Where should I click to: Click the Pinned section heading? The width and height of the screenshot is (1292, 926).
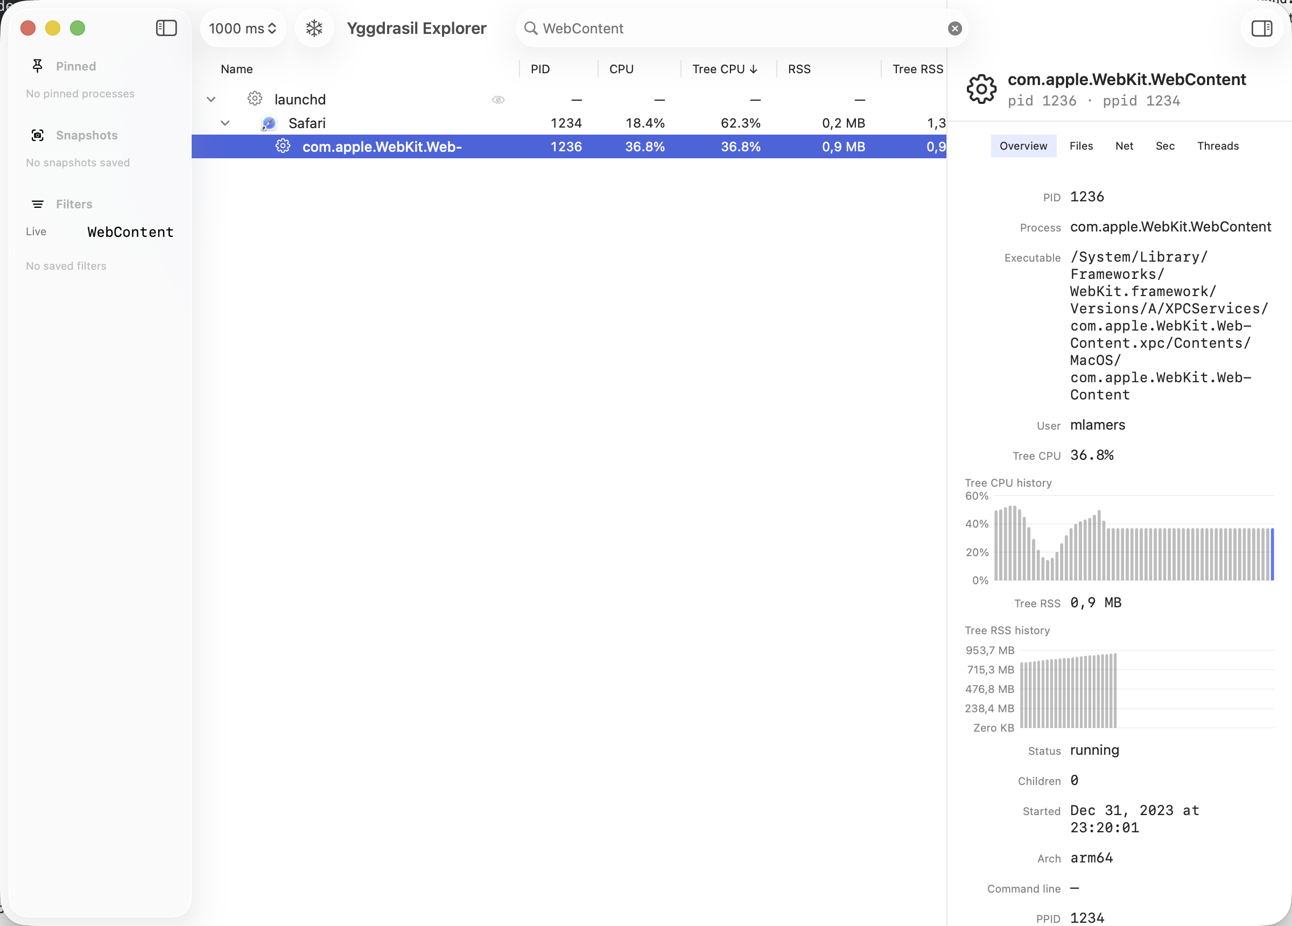[x=76, y=66]
